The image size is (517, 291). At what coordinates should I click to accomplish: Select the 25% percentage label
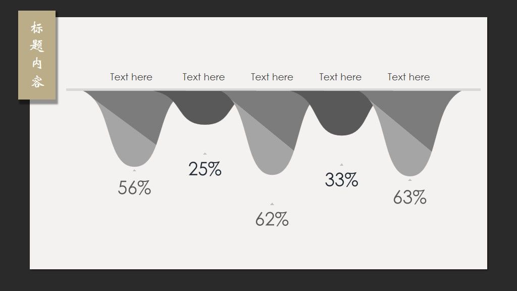coord(205,169)
